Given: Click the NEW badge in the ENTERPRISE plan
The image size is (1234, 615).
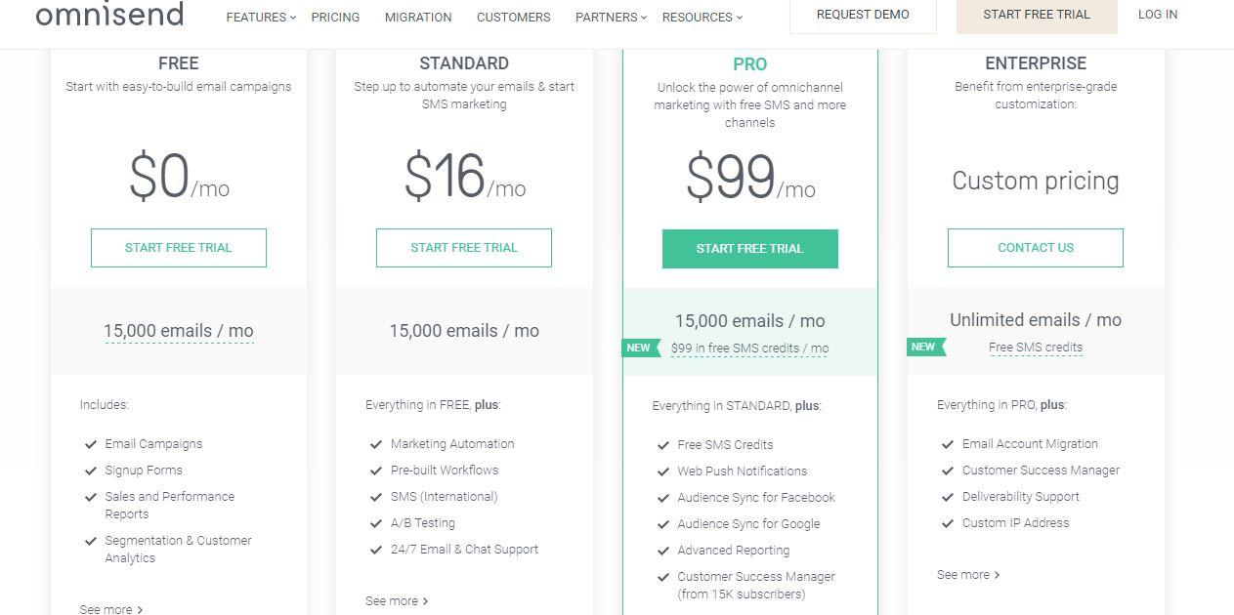Looking at the screenshot, I should coord(926,347).
